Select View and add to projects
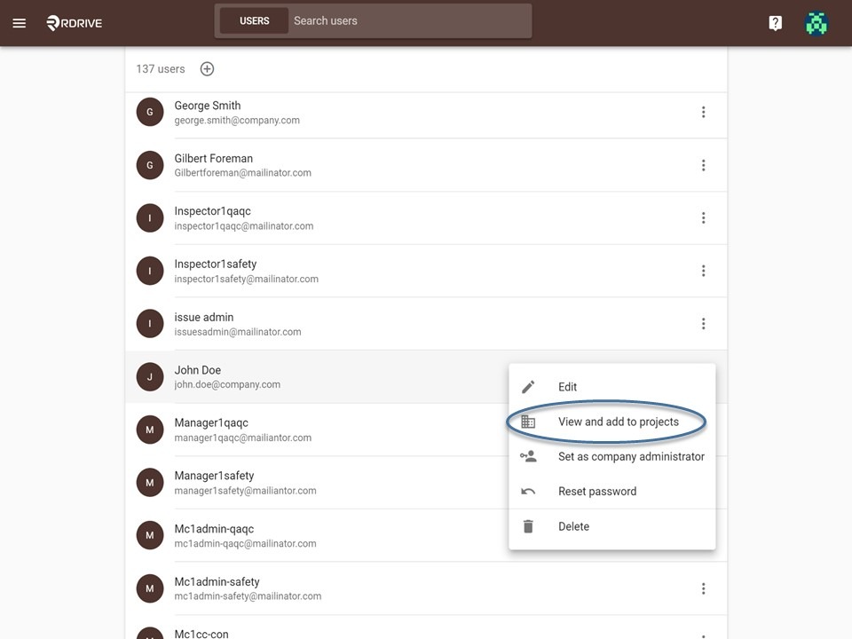 611,422
